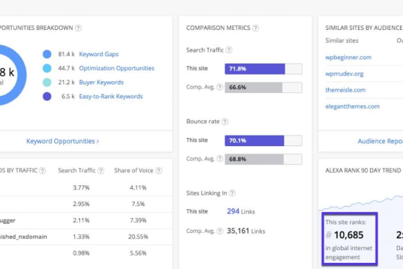Open elegantthemes.com similar site link
This screenshot has width=403, height=269.
(352, 106)
